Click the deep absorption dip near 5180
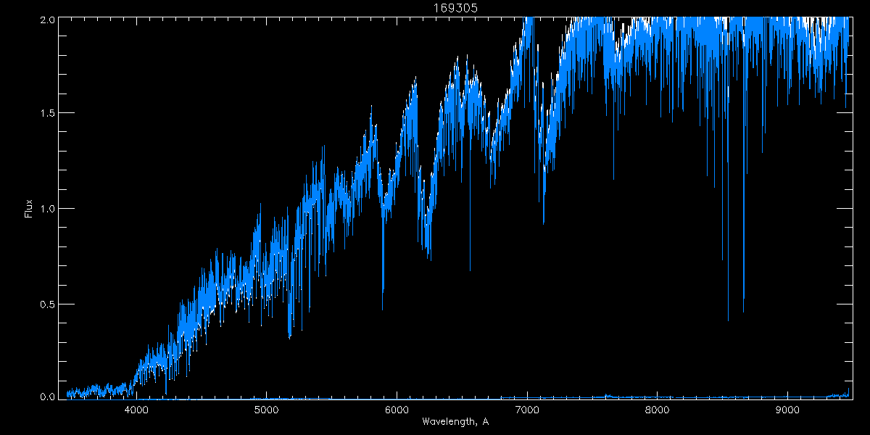Viewport: 870px width, 435px height. point(290,330)
